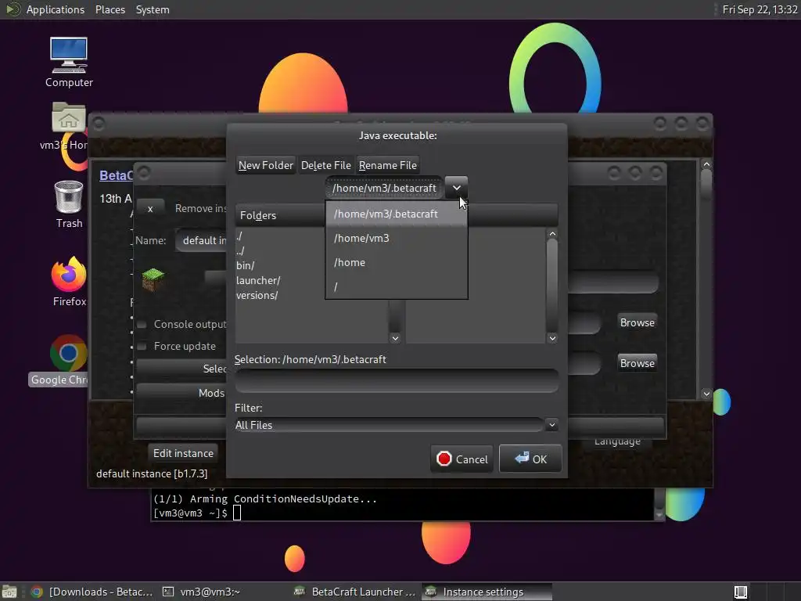Click the clock showing Fri Sep 22
Screen dimensions: 801x601
point(760,9)
